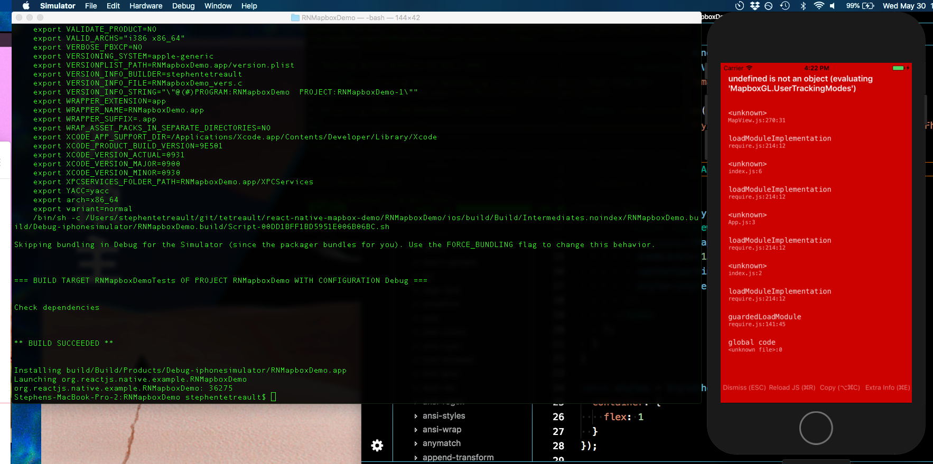The height and width of the screenshot is (464, 933).
Task: Click the undefined is not an object error message
Action: click(x=800, y=83)
